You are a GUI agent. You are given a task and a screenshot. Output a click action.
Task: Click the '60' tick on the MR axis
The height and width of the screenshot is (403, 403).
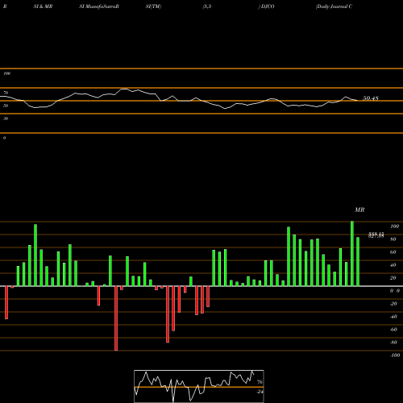(x=393, y=252)
